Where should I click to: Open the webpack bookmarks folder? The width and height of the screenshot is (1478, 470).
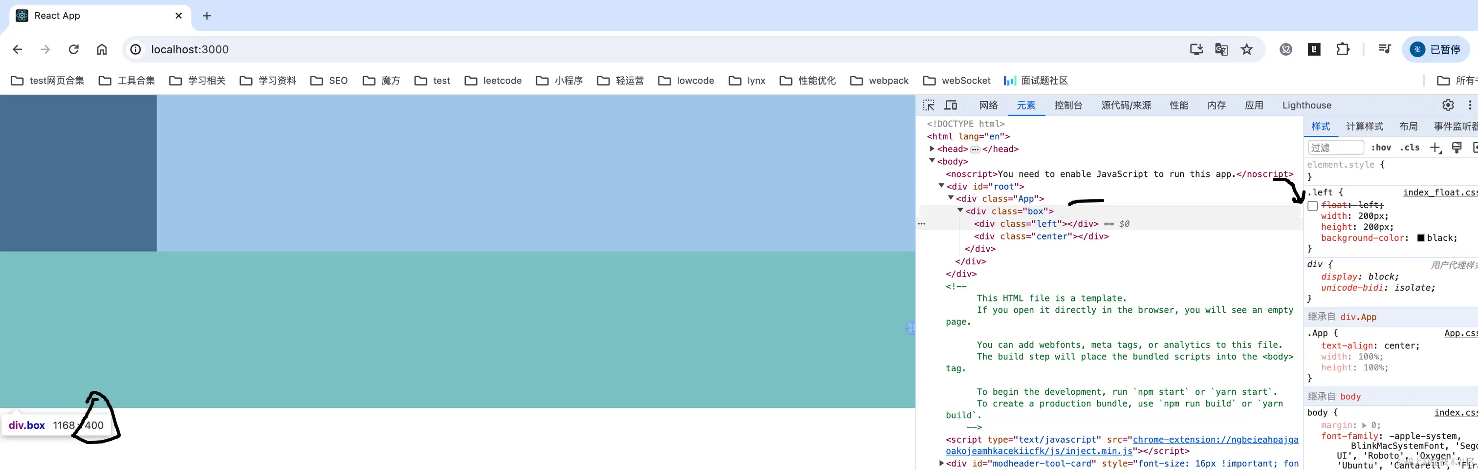point(880,80)
